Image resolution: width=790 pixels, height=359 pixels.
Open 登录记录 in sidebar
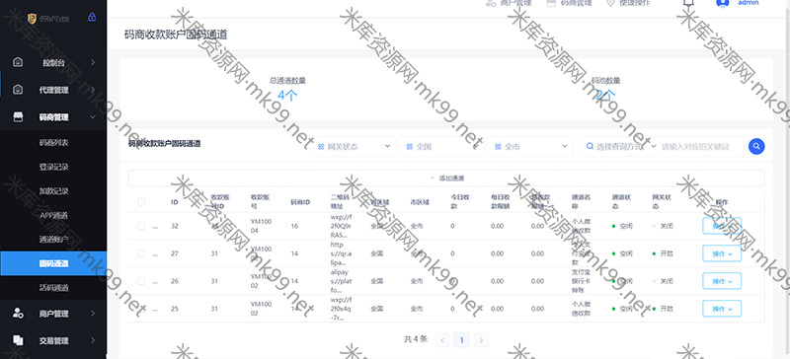[54, 167]
